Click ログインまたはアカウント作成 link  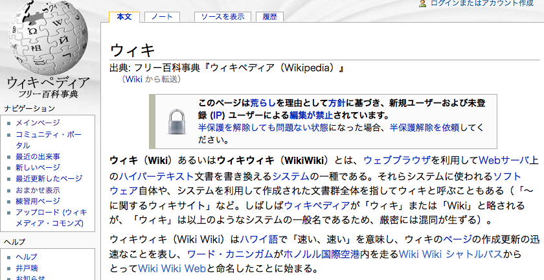pos(482,3)
